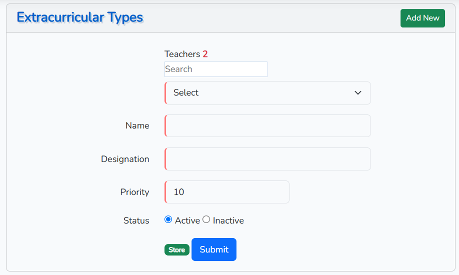Click the Teachers label
The image size is (459, 275).
182,54
